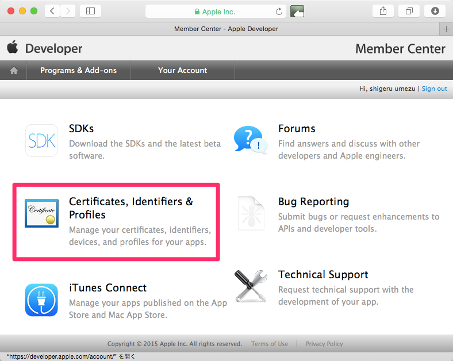Image resolution: width=453 pixels, height=361 pixels.
Task: Click the status bar URL text
Action: click(x=71, y=356)
